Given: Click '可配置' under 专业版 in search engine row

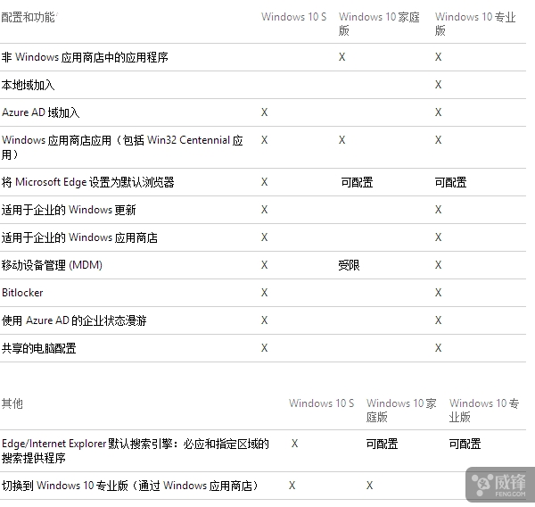Looking at the screenshot, I should click(465, 444).
